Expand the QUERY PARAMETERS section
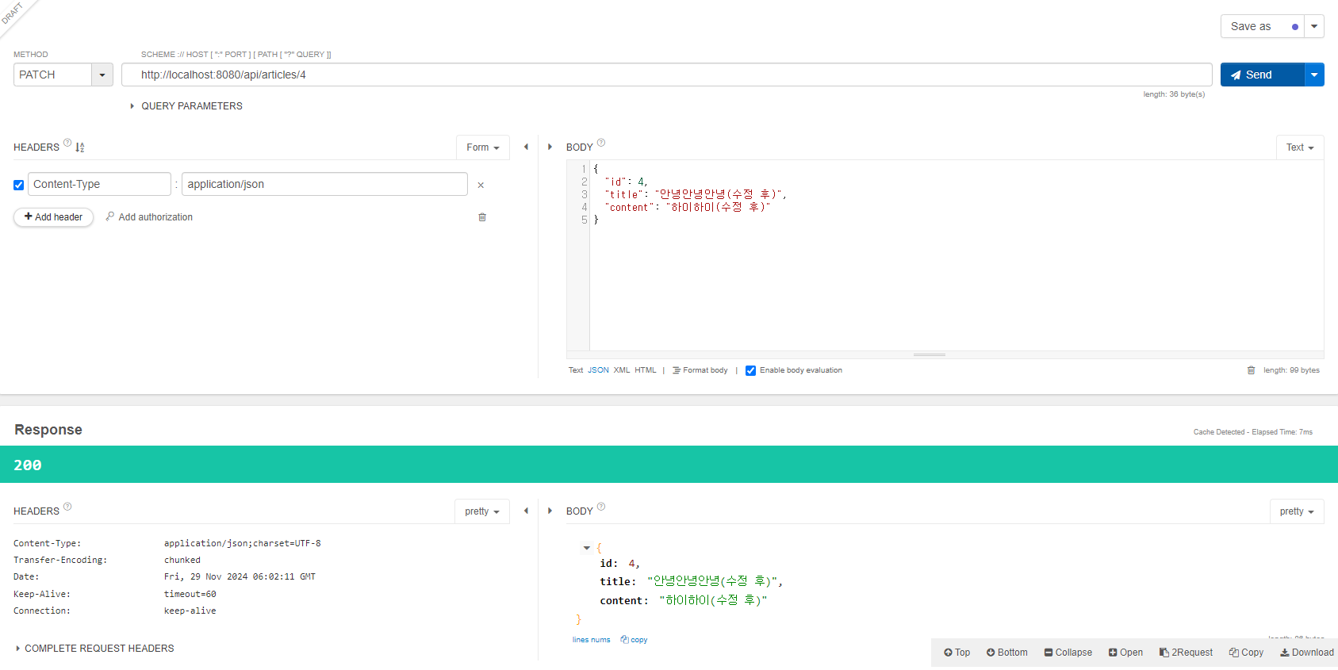The image size is (1338, 670). click(186, 106)
